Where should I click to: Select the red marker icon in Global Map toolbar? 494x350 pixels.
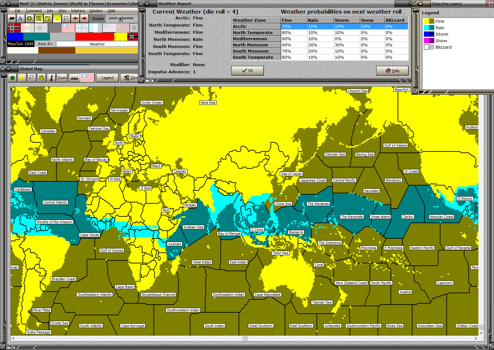click(51, 78)
